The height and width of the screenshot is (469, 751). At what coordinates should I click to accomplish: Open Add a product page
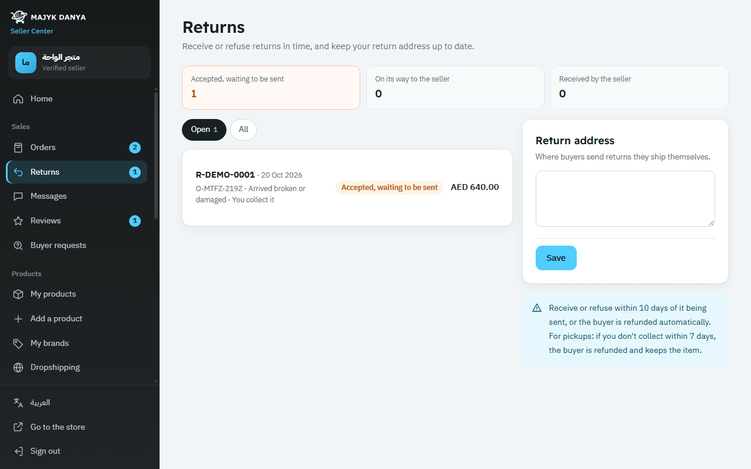coord(76,319)
